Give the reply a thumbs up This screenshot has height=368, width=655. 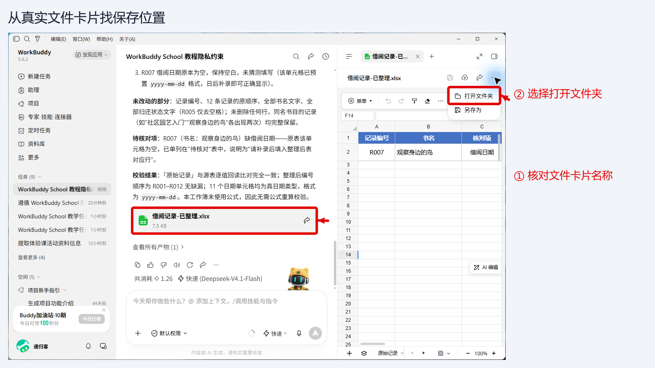click(x=151, y=265)
